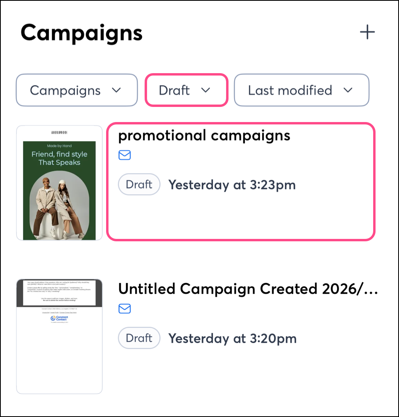Open the promotional campaigns preview thumbnail
This screenshot has width=399, height=417.
click(59, 183)
